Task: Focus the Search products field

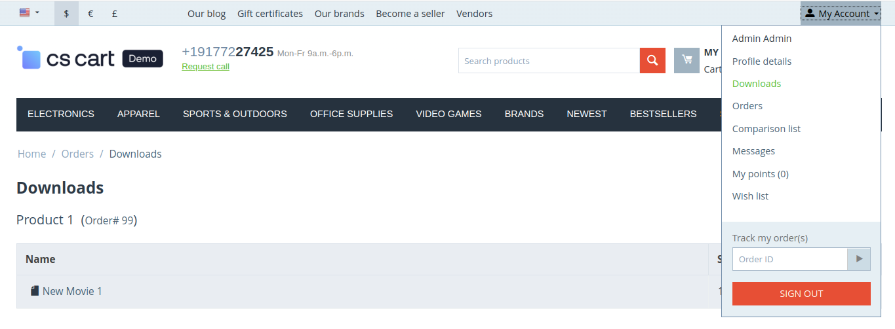Action: pos(549,61)
